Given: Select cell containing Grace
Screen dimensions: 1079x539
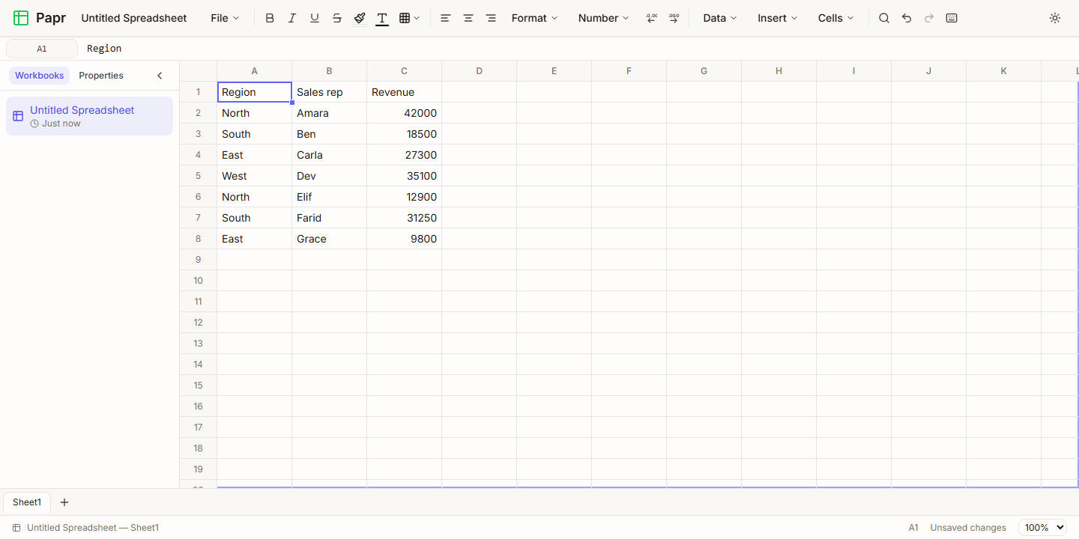Looking at the screenshot, I should [x=329, y=239].
